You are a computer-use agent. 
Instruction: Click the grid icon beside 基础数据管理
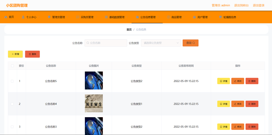click(106, 17)
